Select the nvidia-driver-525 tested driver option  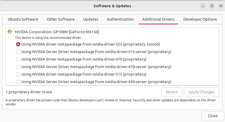click(x=18, y=44)
